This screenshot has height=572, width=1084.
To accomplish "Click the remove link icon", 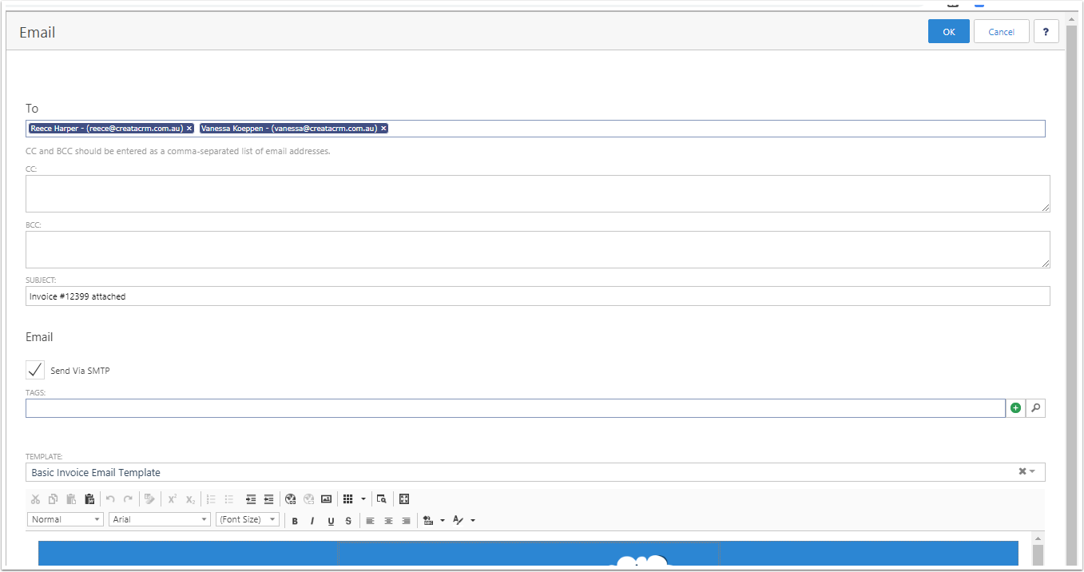I will [x=308, y=499].
